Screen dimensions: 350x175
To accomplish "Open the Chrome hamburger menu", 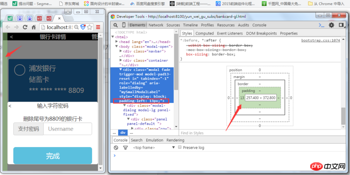I will click(x=98, y=28).
